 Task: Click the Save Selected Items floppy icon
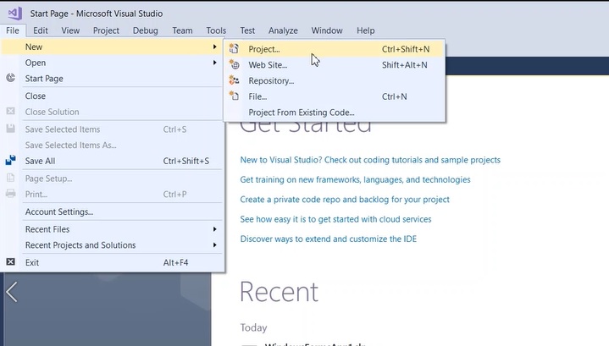pyautogui.click(x=10, y=129)
